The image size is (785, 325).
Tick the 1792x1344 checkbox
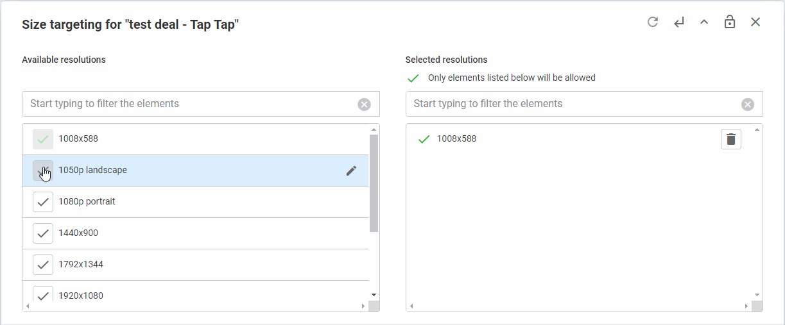[x=43, y=265]
